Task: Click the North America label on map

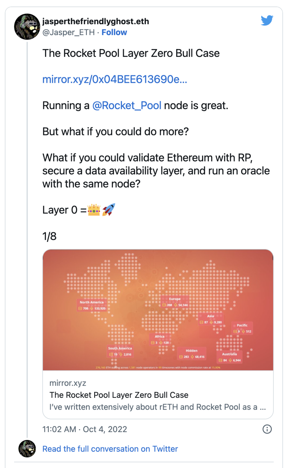Action: (91, 302)
